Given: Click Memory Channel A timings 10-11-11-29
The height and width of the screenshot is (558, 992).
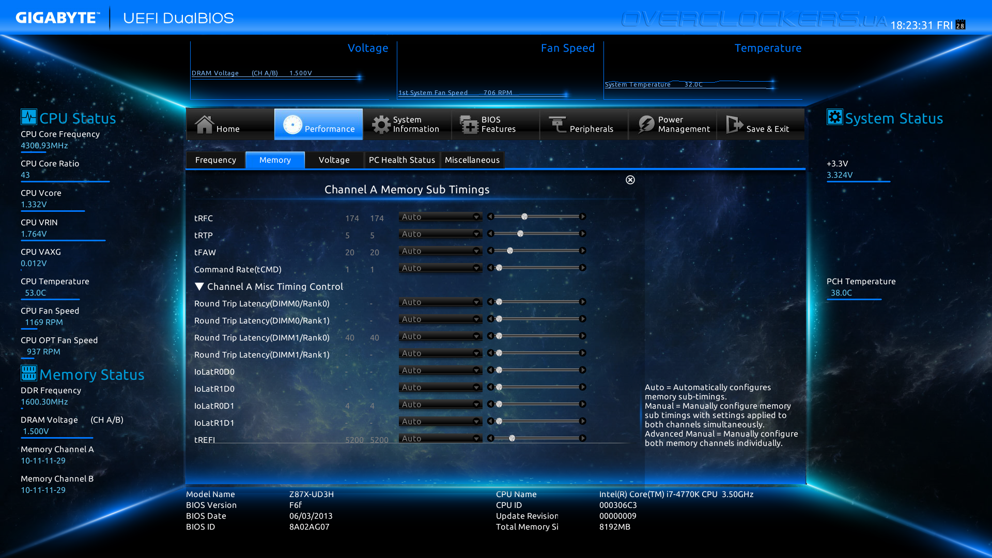Looking at the screenshot, I should pos(43,461).
